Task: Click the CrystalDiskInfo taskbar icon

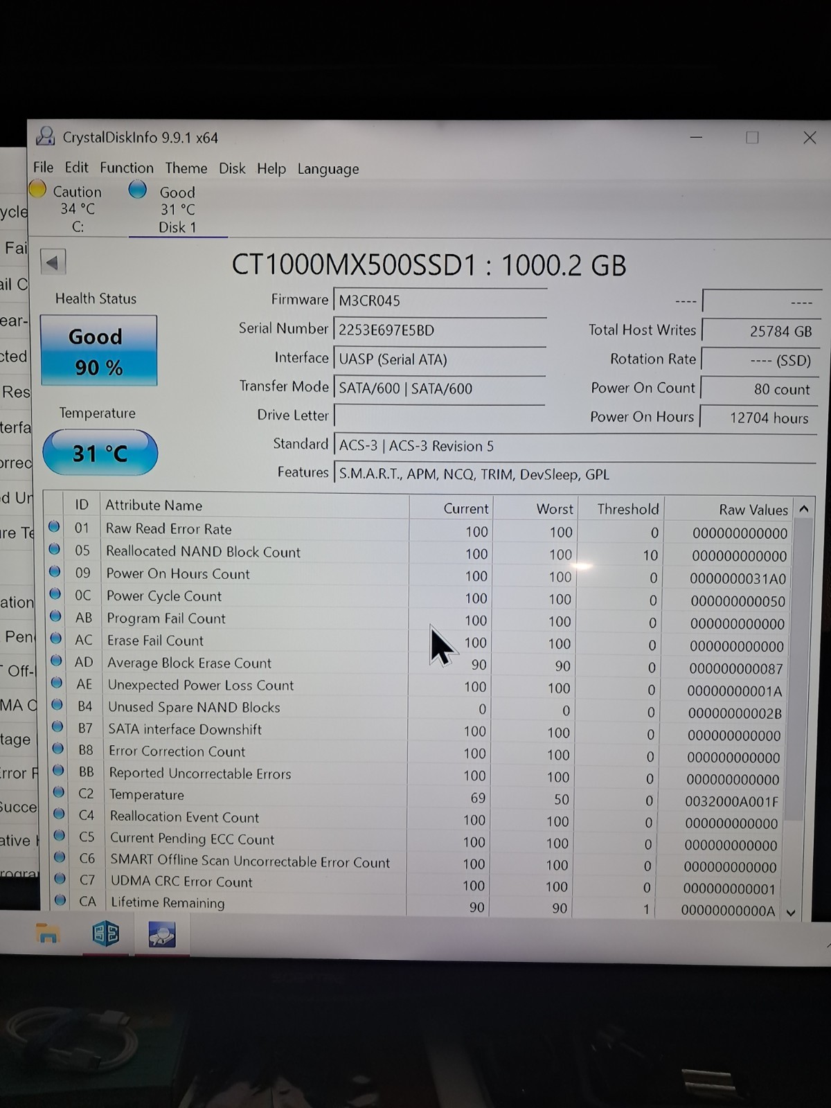Action: [x=161, y=935]
